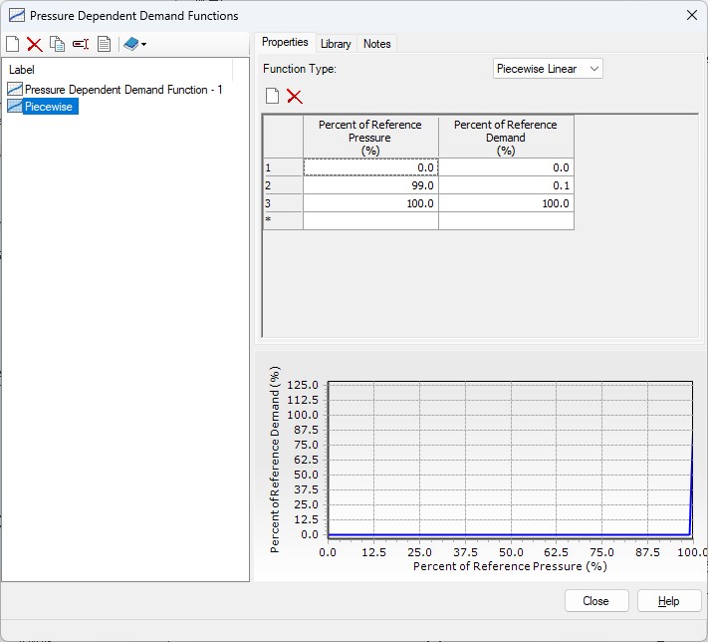
Task: Click the new row asterisk header
Action: coord(283,220)
